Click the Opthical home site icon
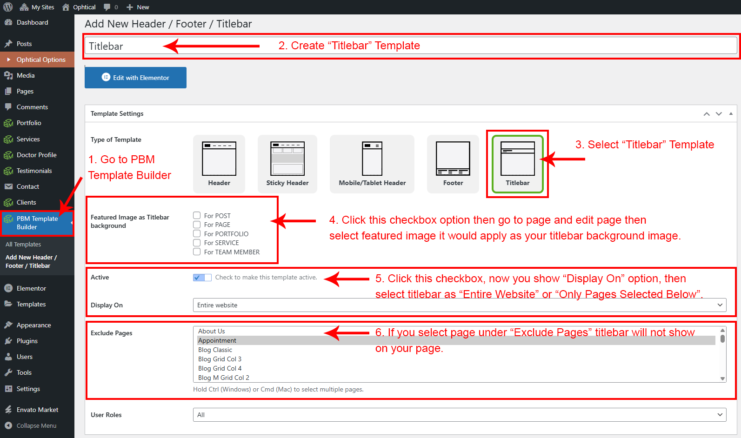741x438 pixels. (66, 7)
